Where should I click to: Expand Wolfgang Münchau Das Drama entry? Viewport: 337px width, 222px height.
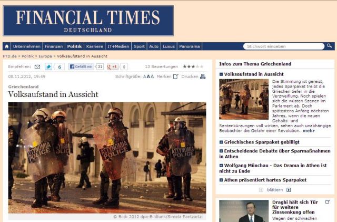coord(221,166)
